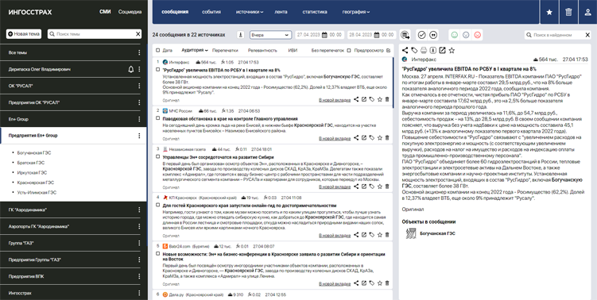597x300 pixels.
Task: Toggle select-all checkbox next to Дата
Action: (x=158, y=50)
